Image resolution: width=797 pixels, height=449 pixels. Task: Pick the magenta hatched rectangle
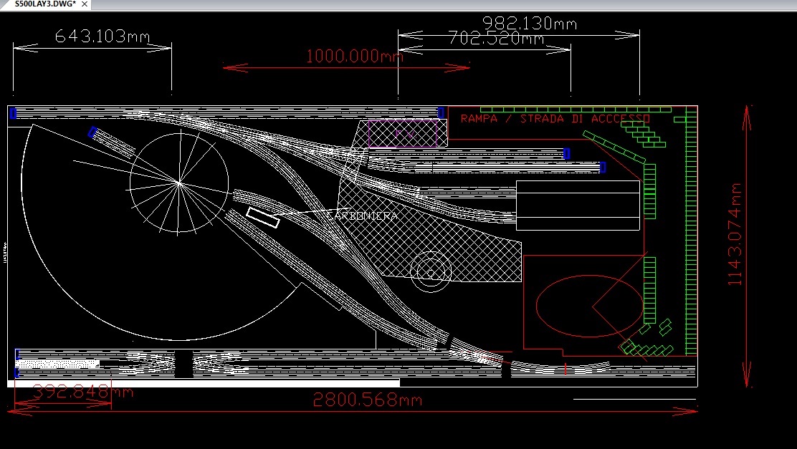point(403,133)
